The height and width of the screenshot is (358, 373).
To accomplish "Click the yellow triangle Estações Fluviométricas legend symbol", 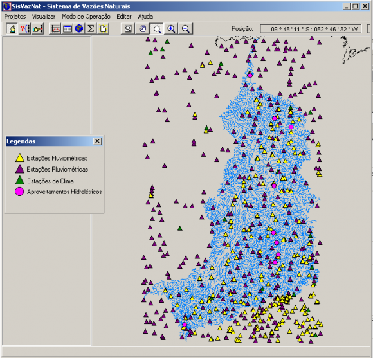I will [x=19, y=157].
